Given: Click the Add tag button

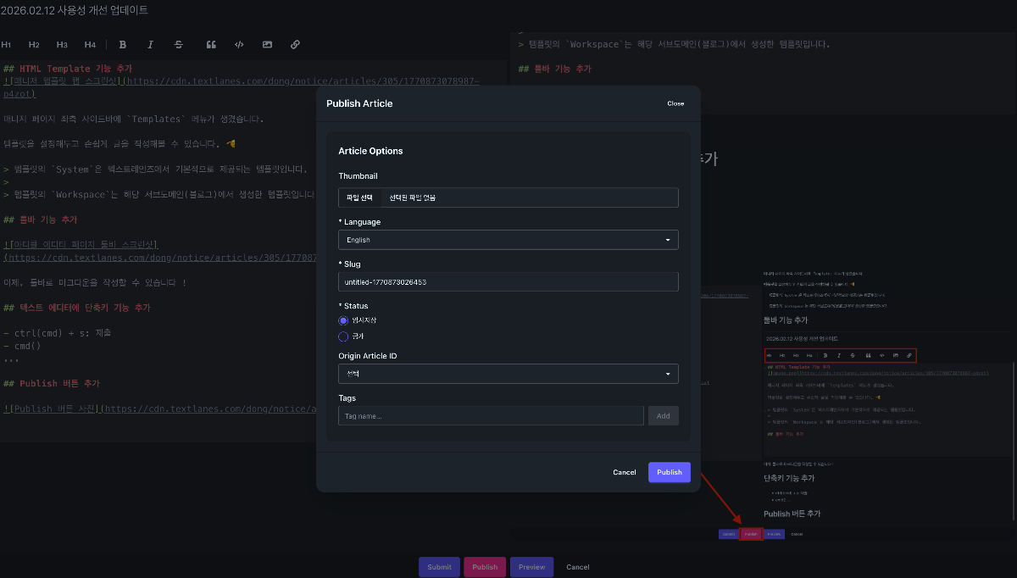Looking at the screenshot, I should 664,415.
